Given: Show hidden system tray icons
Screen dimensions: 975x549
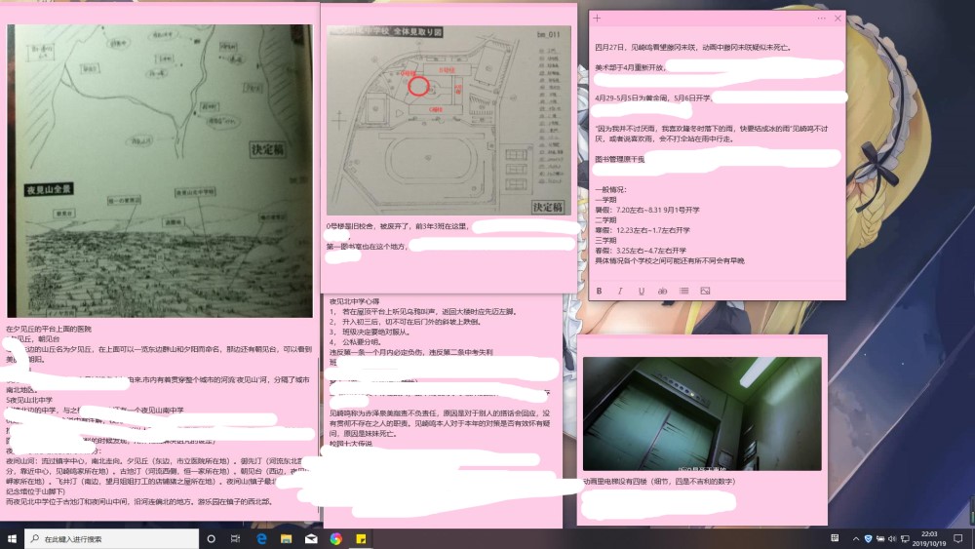Looking at the screenshot, I should click(856, 538).
